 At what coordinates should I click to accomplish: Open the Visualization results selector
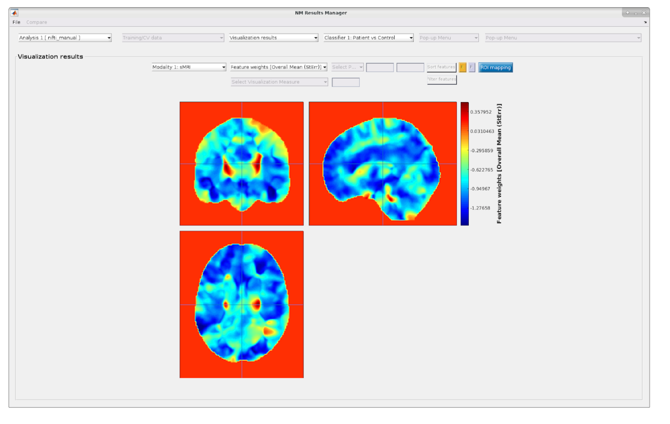pyautogui.click(x=273, y=38)
